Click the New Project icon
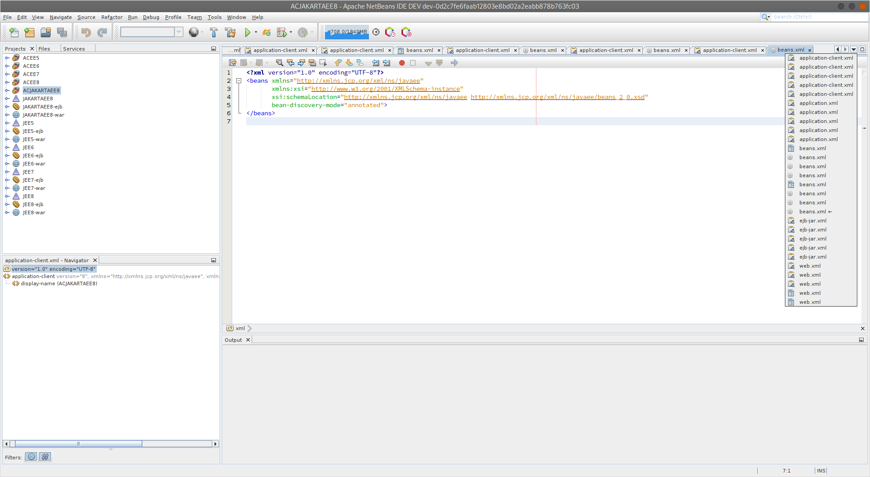 29,32
